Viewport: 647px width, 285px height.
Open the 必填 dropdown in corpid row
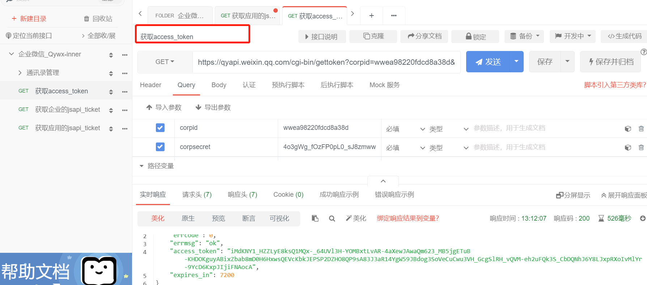click(405, 129)
